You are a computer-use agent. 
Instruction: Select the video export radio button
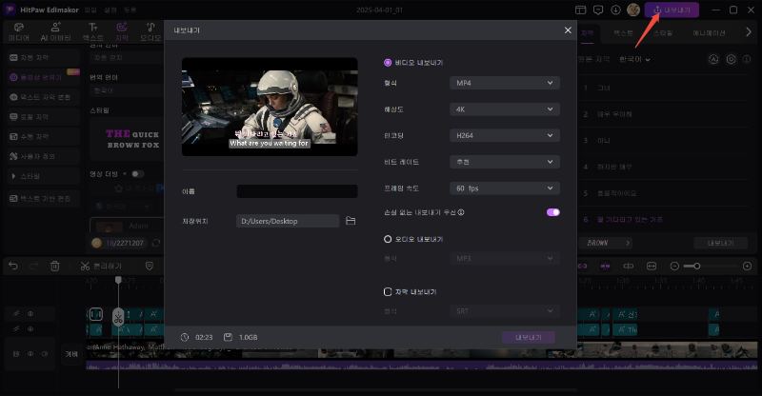[388, 63]
